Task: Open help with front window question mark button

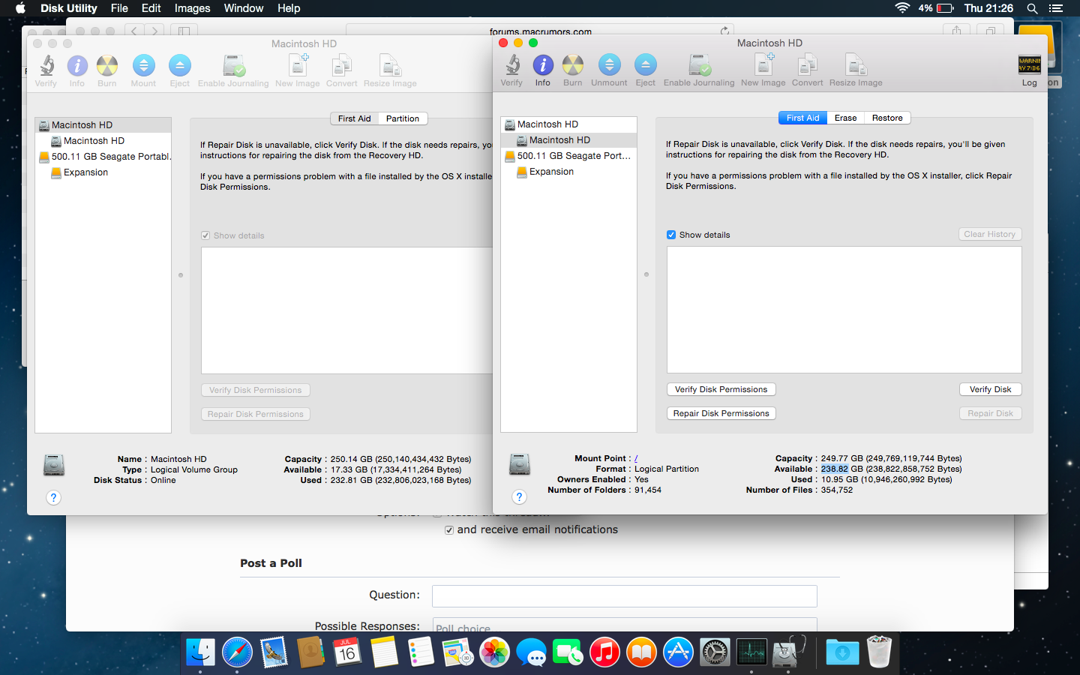Action: [519, 496]
